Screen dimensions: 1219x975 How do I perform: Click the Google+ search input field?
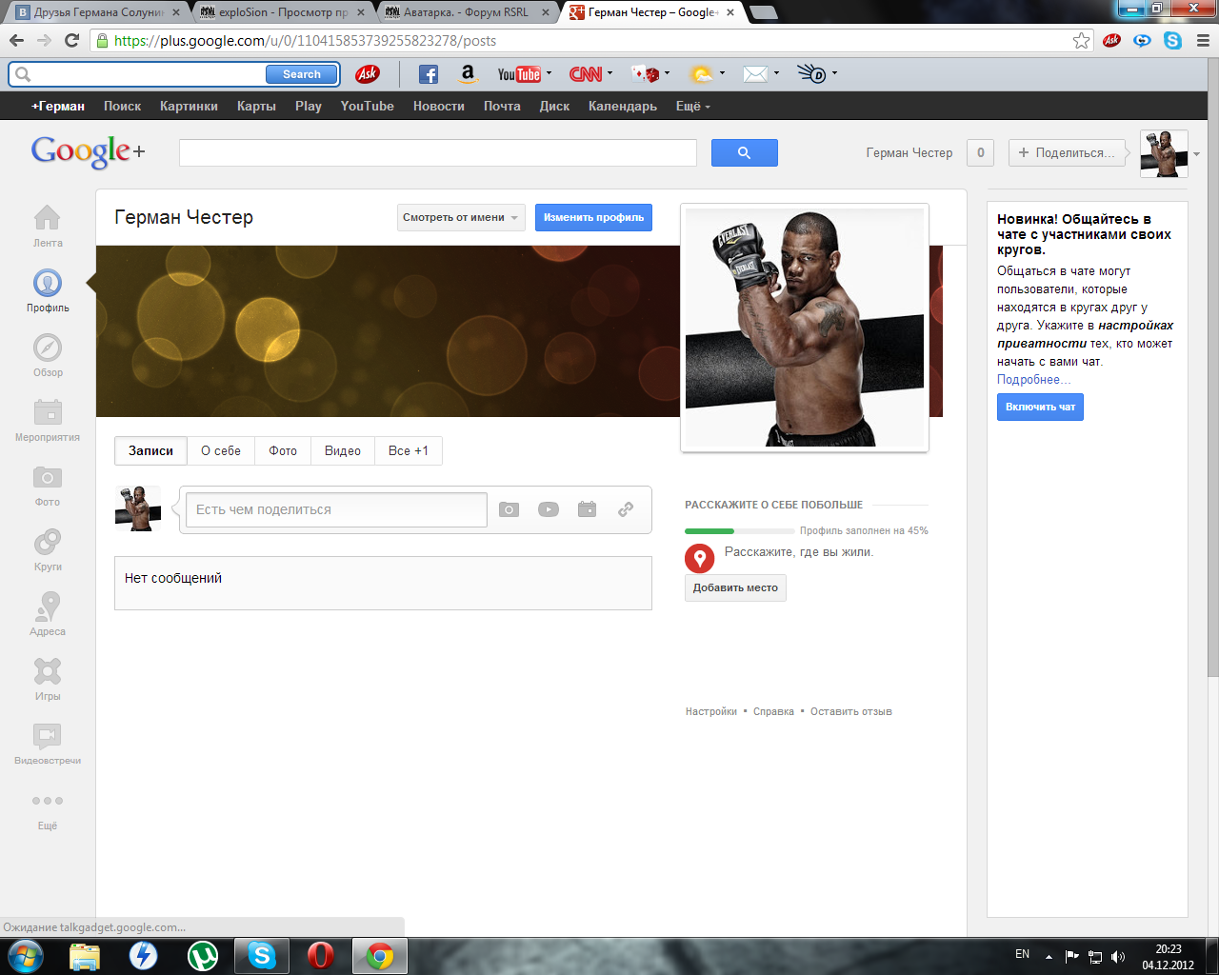coord(438,152)
